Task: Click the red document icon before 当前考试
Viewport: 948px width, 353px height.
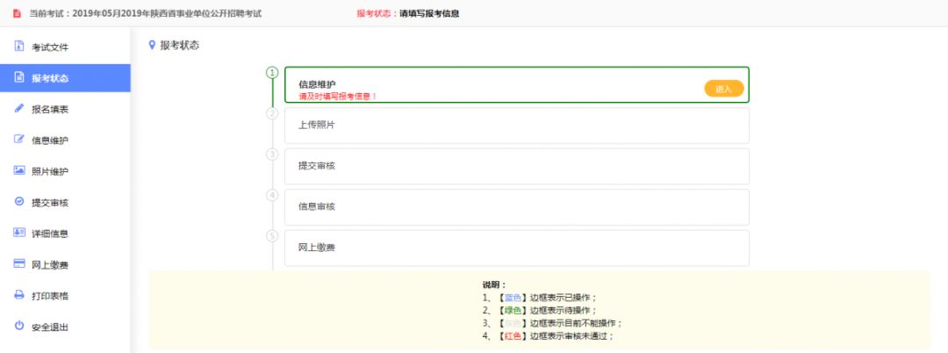Action: point(17,13)
